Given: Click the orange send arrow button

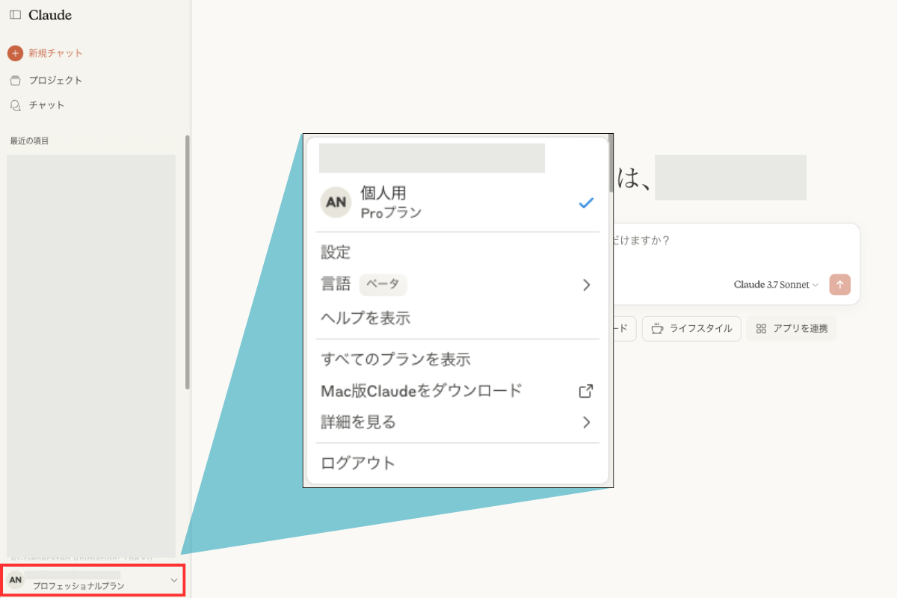Looking at the screenshot, I should (839, 285).
